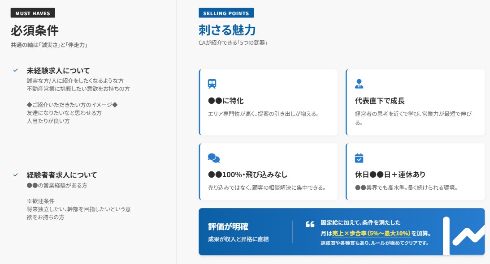
Task: Click the line 達成賞や各種賞もあり、ルールが極めてクリアです。
Action: click(x=374, y=243)
